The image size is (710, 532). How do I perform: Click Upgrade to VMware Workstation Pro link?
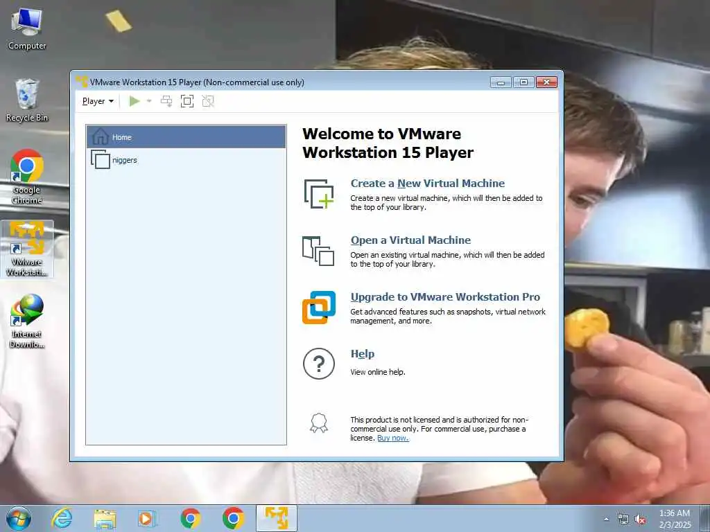point(445,296)
